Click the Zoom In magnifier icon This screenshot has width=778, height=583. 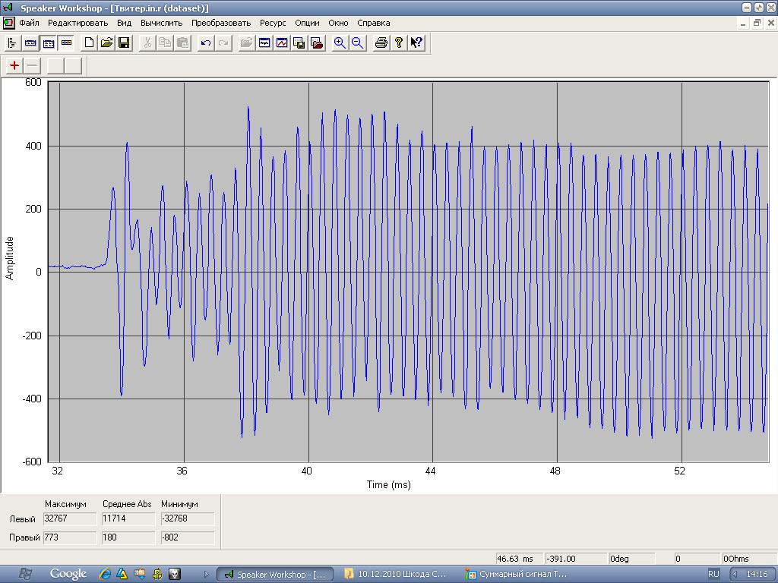click(340, 43)
